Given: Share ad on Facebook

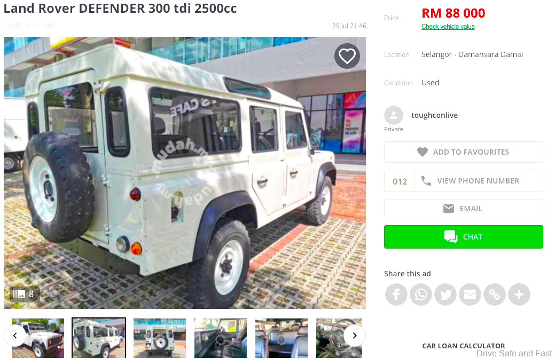Looking at the screenshot, I should point(396,294).
